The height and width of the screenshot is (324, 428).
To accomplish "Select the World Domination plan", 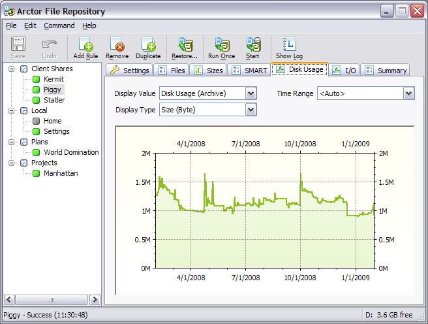I will (x=71, y=152).
